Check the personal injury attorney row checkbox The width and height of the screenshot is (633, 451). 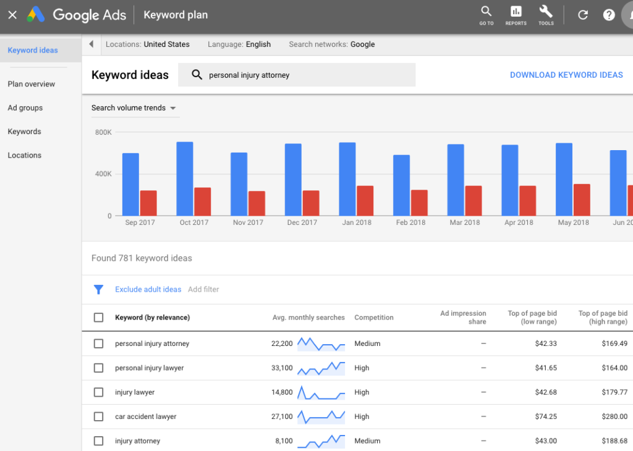pos(98,344)
